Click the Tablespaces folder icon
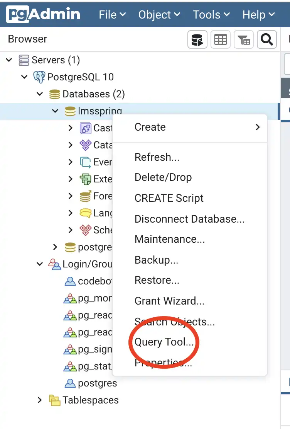Image resolution: width=290 pixels, height=429 pixels. point(55,400)
